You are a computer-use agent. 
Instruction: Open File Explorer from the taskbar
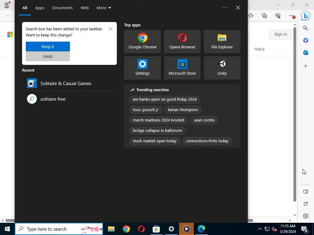pyautogui.click(x=111, y=229)
